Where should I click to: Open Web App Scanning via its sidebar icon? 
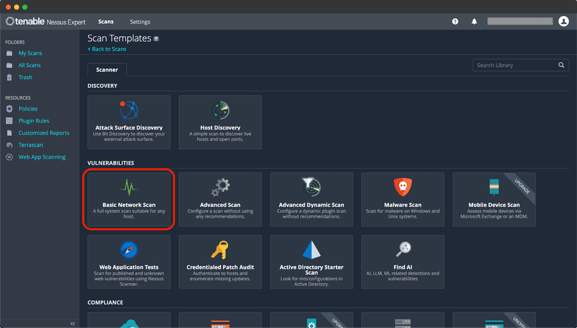(10, 157)
